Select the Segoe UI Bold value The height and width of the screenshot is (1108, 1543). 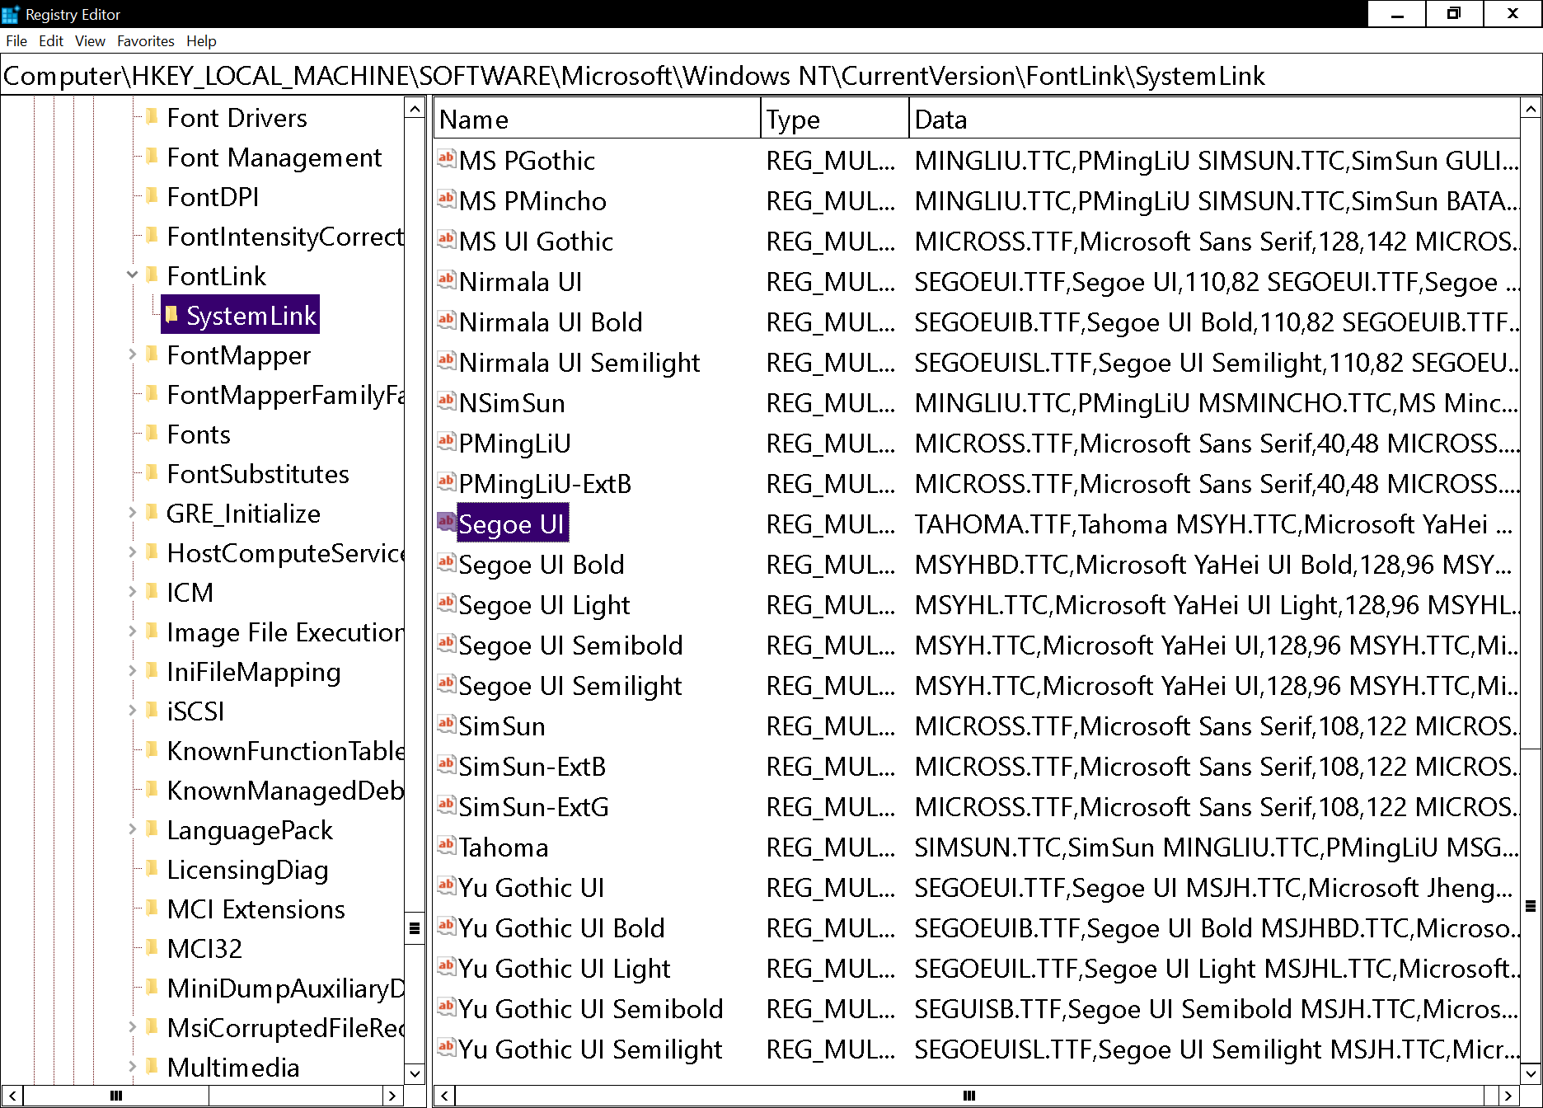click(x=541, y=565)
